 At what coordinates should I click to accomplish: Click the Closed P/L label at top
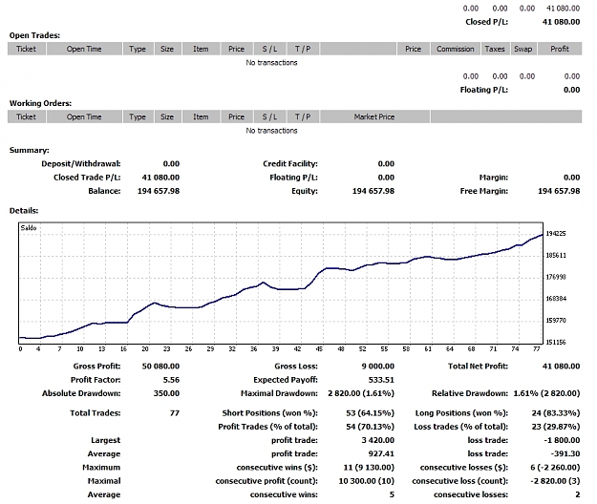click(x=486, y=22)
